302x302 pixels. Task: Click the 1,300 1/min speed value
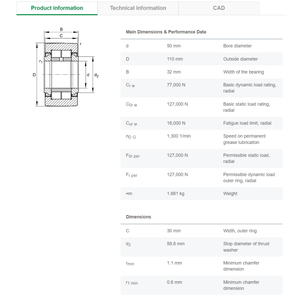179,136
